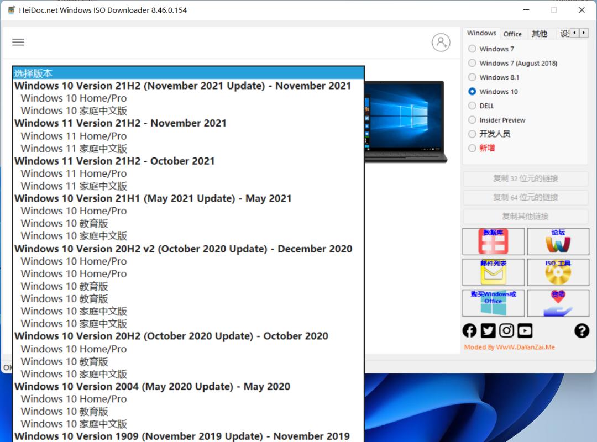Open the Facebook page icon
The height and width of the screenshot is (442, 597).
coord(469,330)
